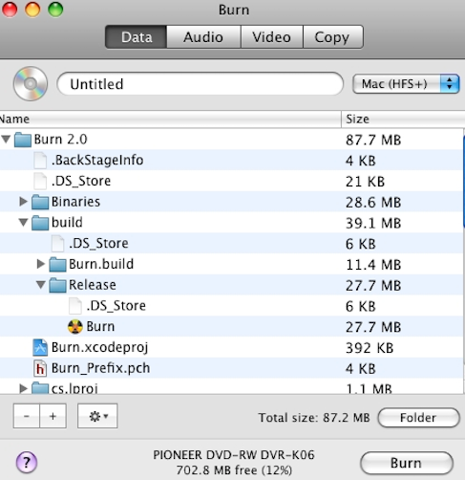The height and width of the screenshot is (480, 465).
Task: Click the 21 KB size value
Action: pos(365,182)
